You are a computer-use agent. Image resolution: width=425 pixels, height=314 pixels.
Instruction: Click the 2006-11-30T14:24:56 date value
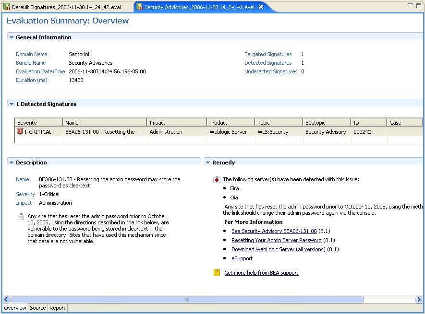pyautogui.click(x=108, y=71)
